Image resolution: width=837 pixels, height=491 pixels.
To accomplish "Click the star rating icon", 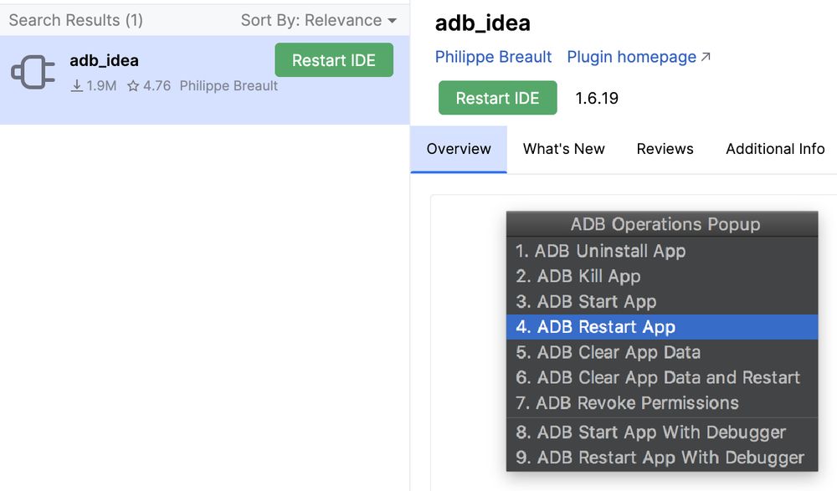I will click(133, 86).
